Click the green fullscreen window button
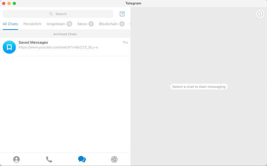 click(x=14, y=4)
